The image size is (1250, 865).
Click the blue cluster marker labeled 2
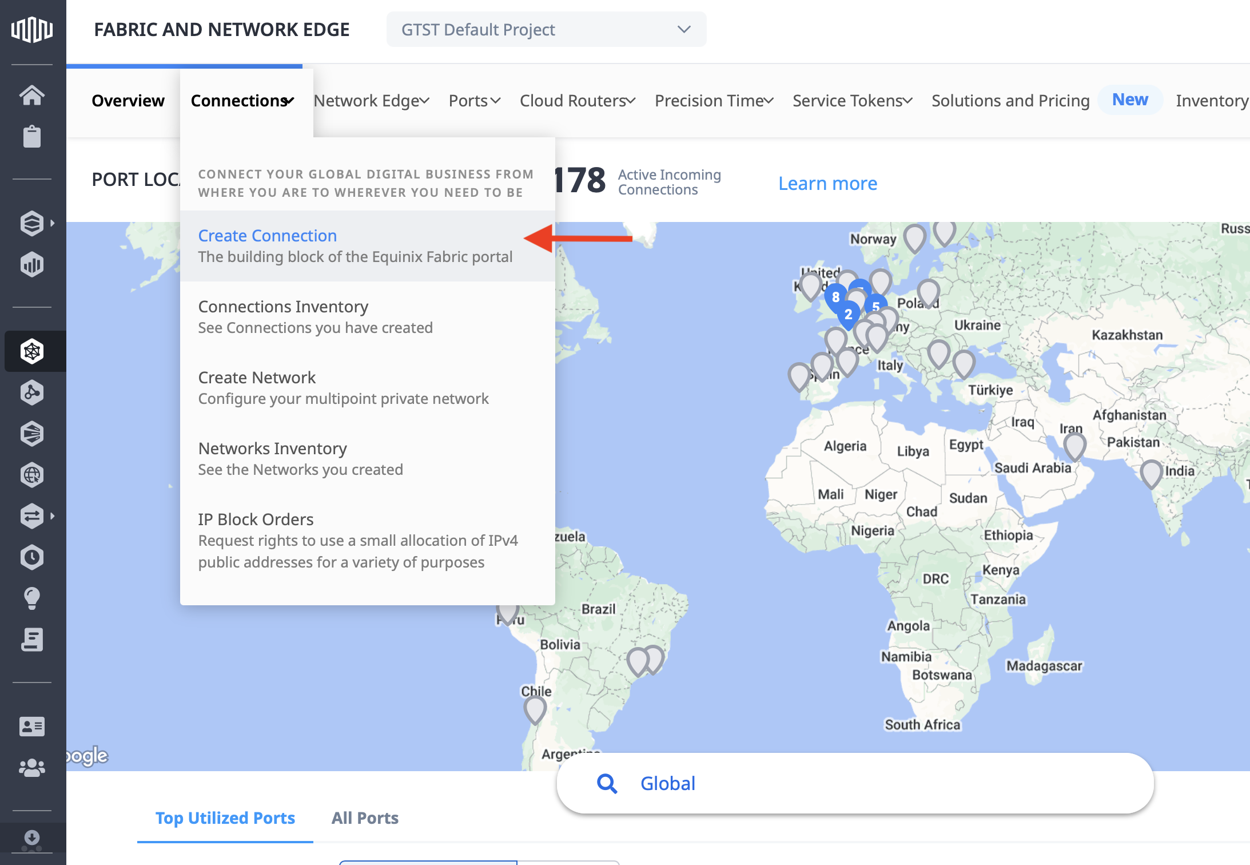[x=848, y=315]
